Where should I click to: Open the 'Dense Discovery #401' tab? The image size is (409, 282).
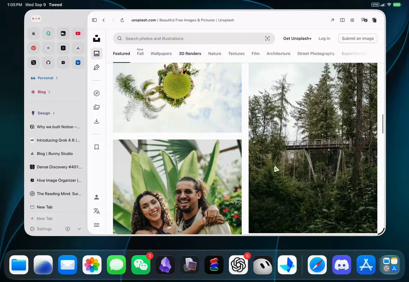[56, 167]
